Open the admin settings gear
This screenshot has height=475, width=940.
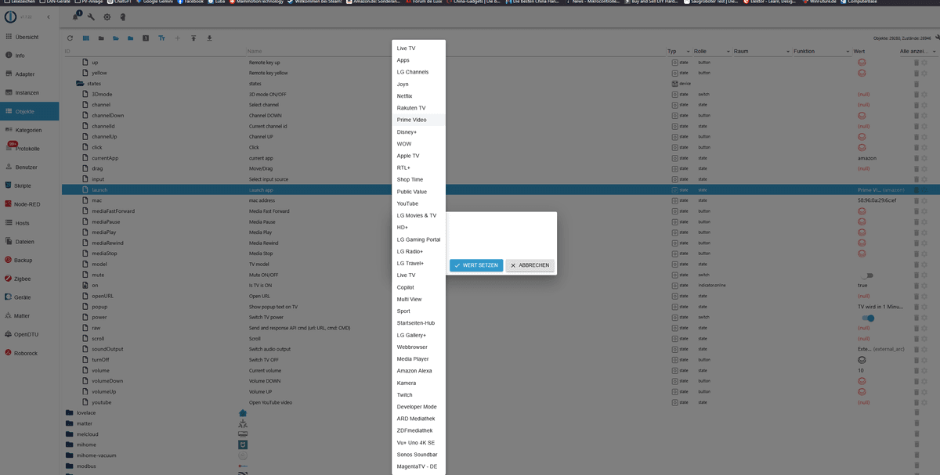pyautogui.click(x=107, y=16)
